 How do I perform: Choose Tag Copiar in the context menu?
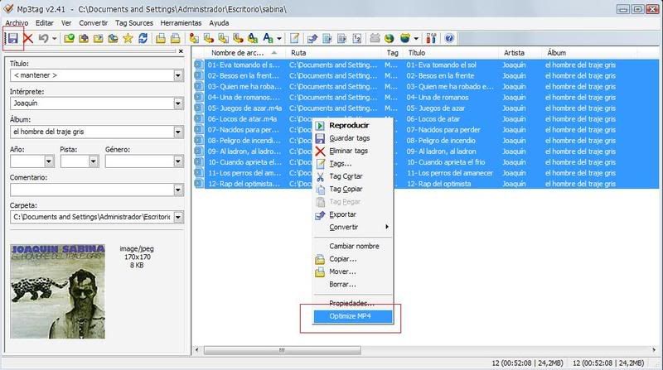353,189
